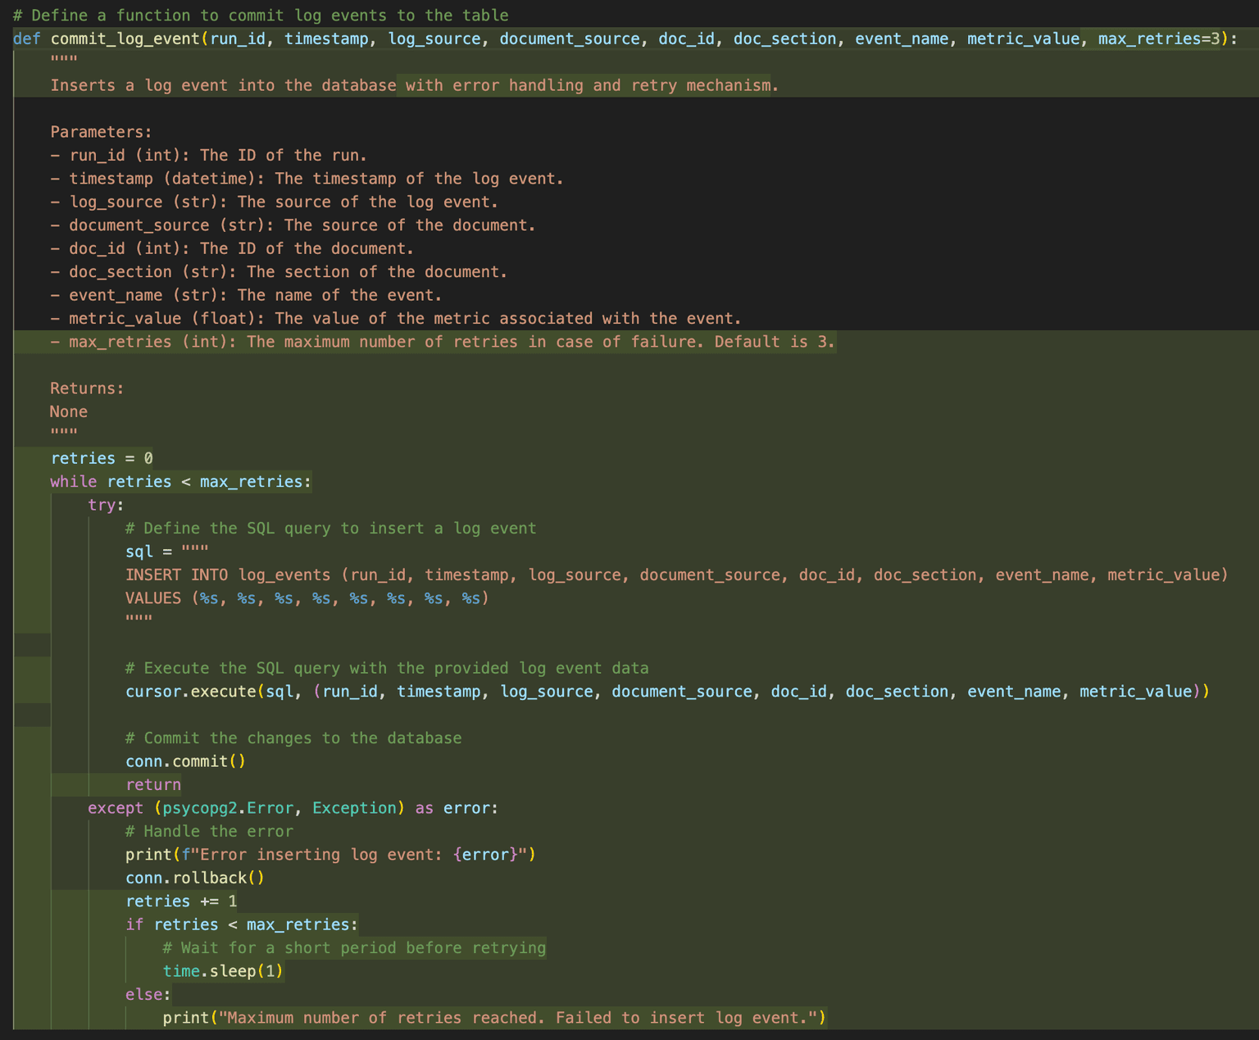Screen dimensions: 1259x1040
Task: Click the "try:" keyword
Action: [107, 505]
